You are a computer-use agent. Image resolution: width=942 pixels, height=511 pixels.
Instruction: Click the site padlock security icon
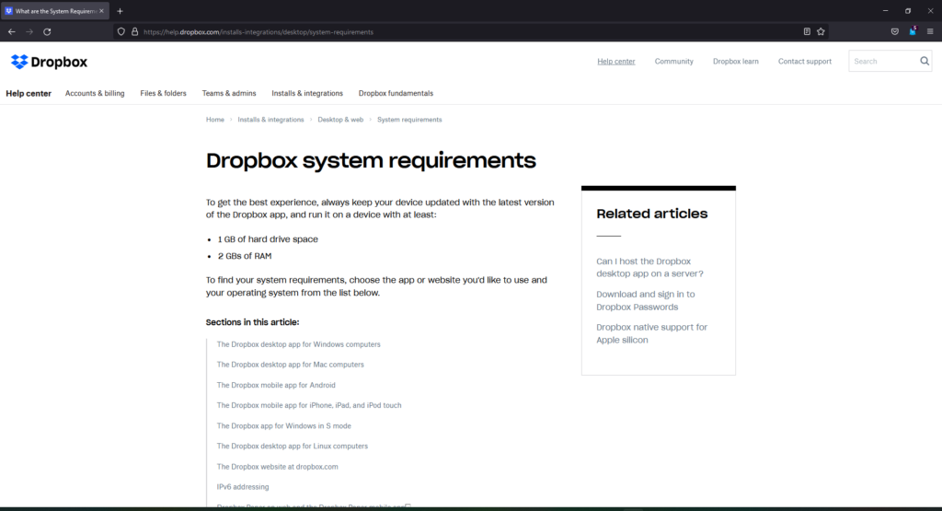point(134,32)
